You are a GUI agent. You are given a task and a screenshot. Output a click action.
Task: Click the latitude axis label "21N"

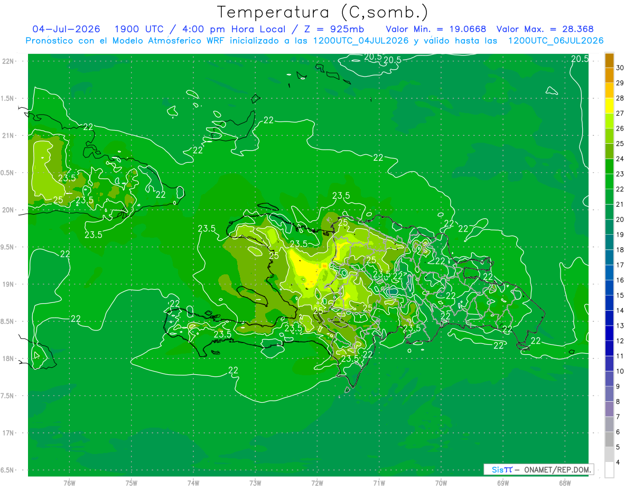coord(8,135)
